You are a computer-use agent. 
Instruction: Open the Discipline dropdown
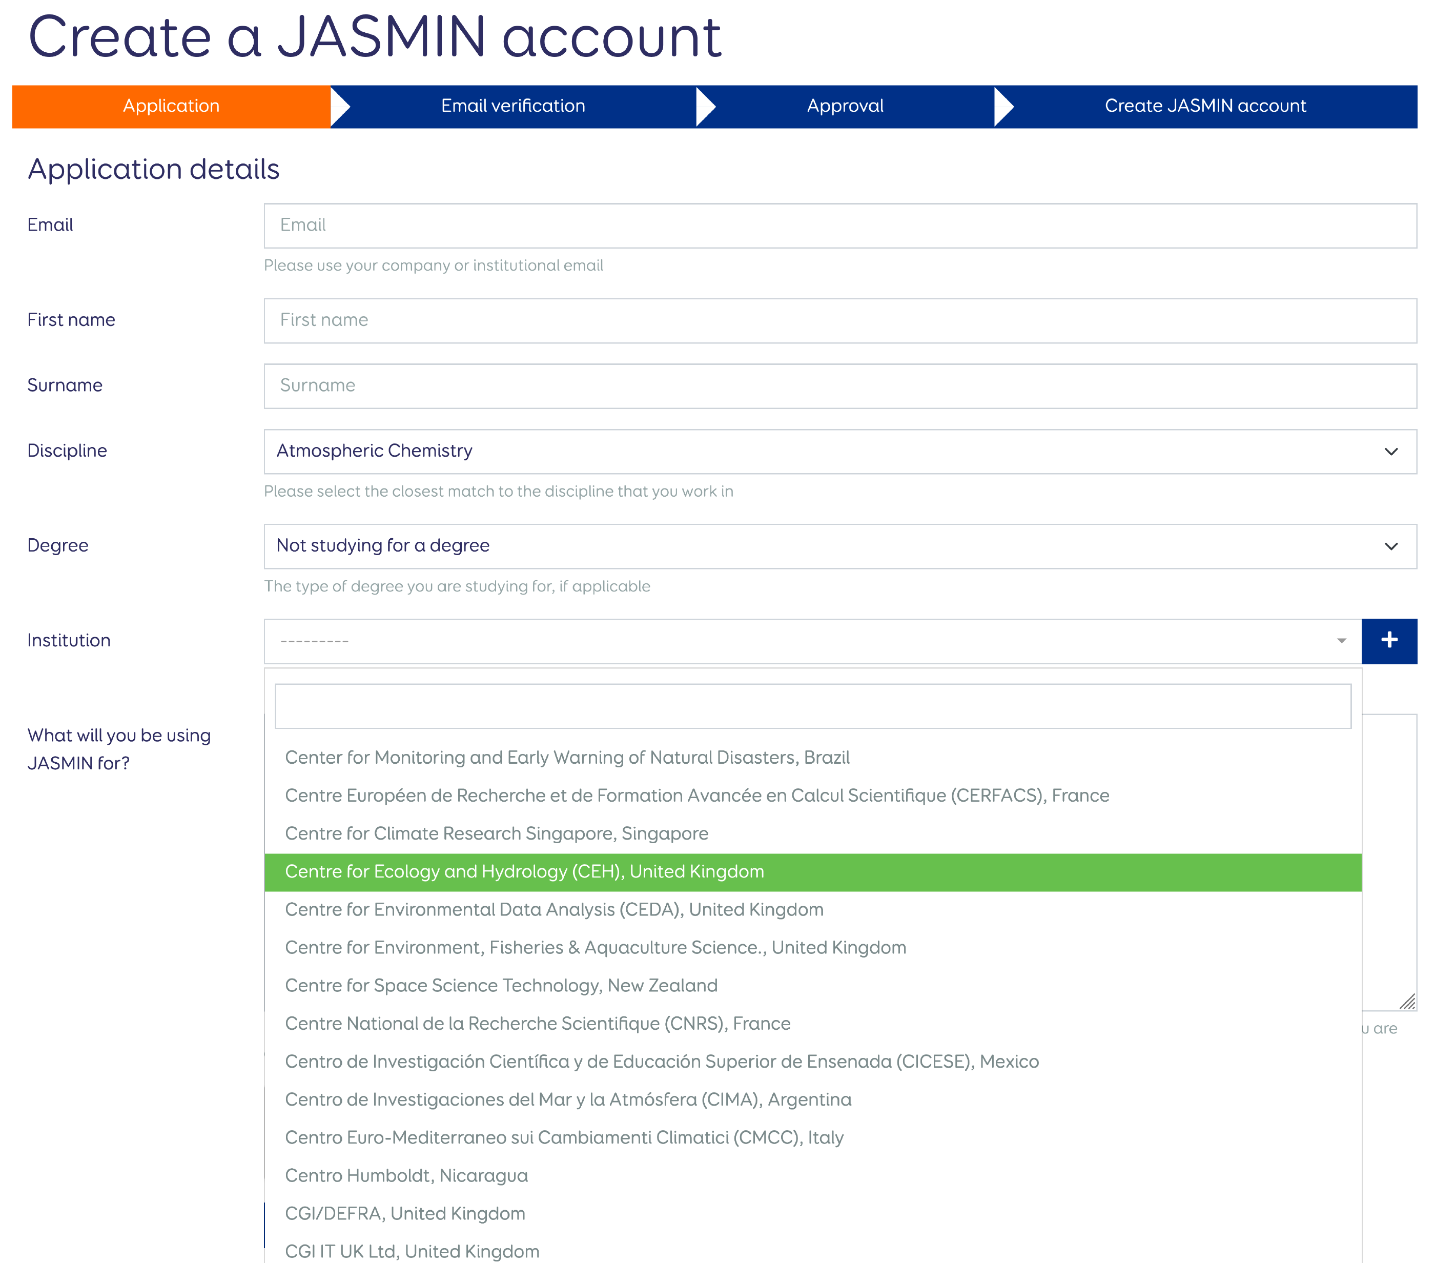tap(839, 451)
